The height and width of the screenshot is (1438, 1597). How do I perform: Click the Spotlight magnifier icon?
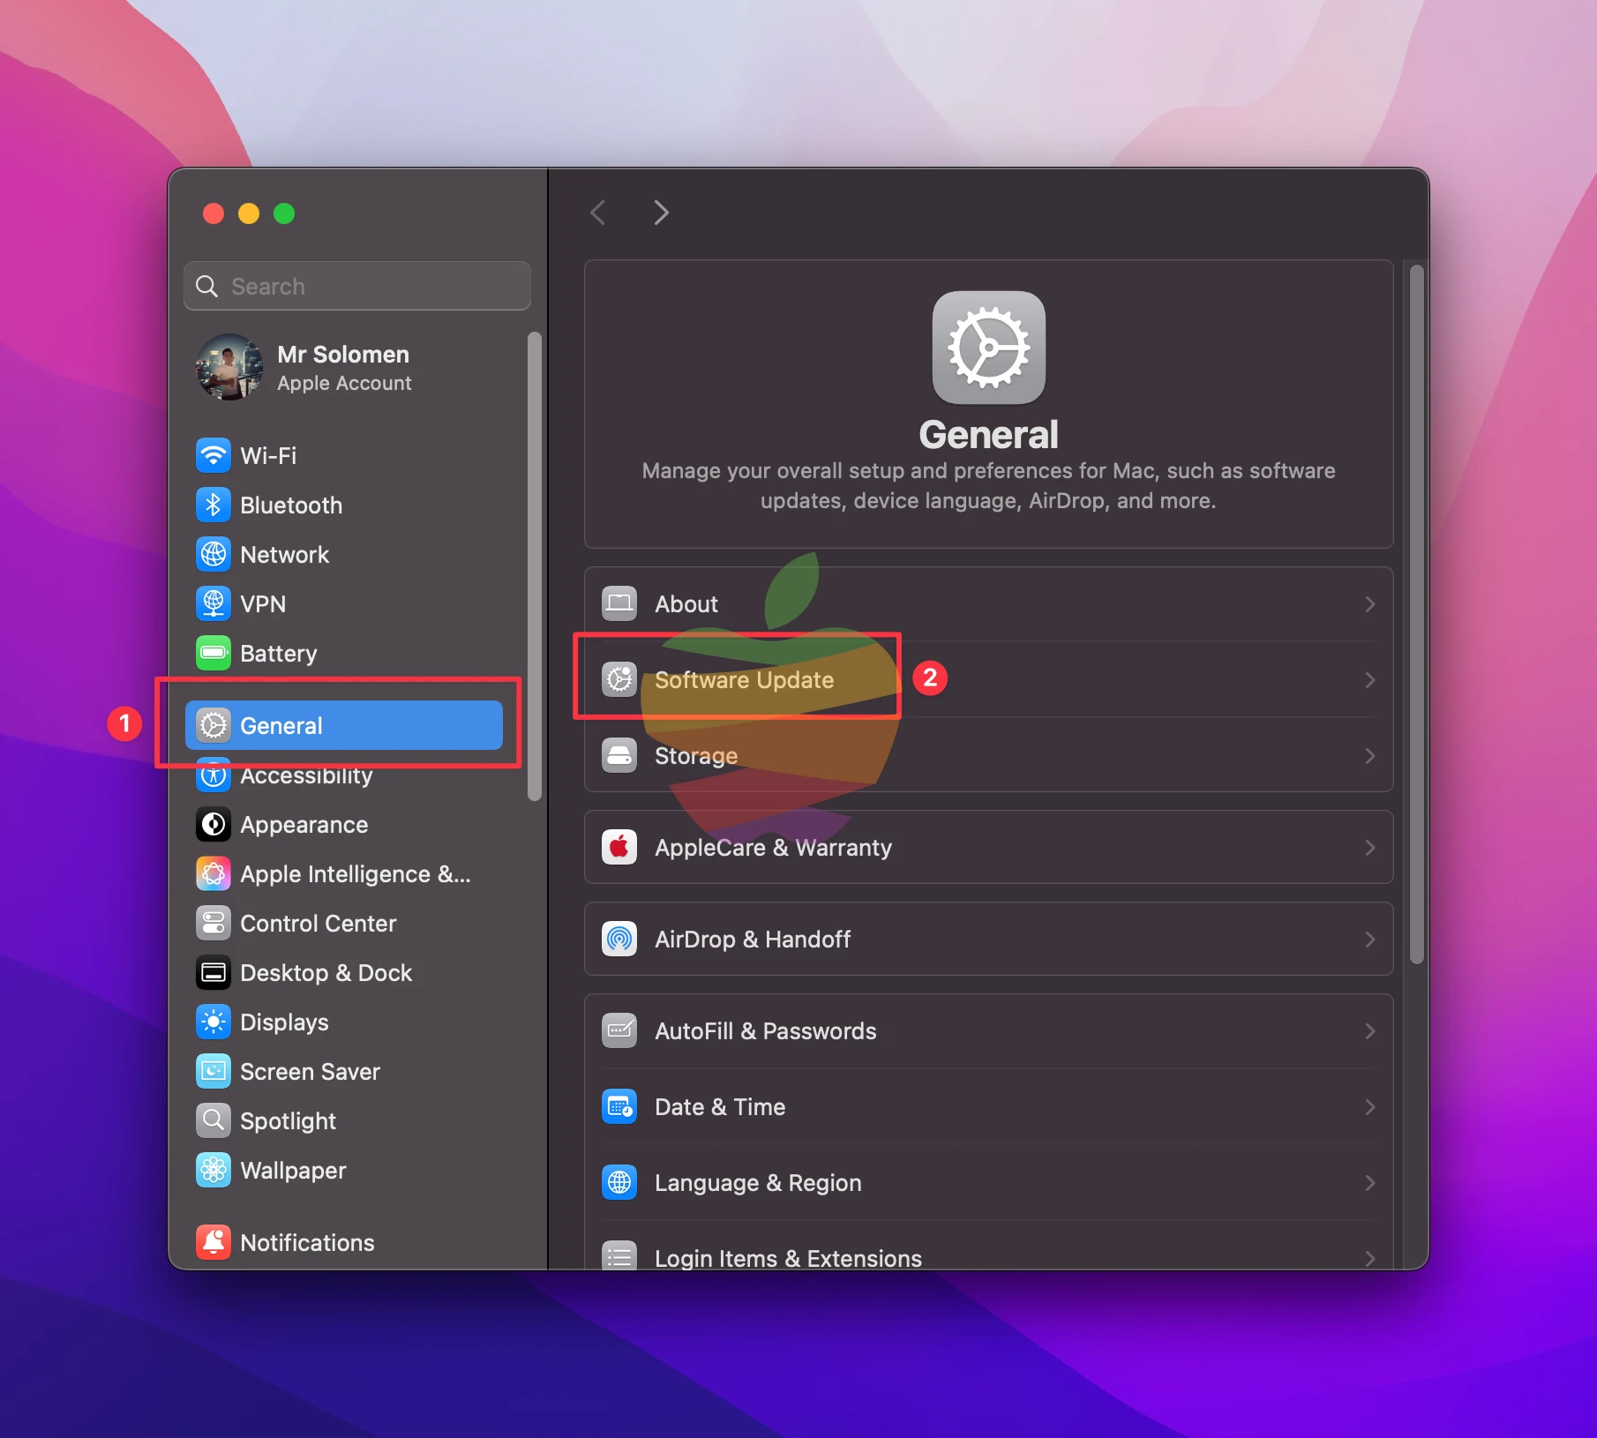(214, 1121)
